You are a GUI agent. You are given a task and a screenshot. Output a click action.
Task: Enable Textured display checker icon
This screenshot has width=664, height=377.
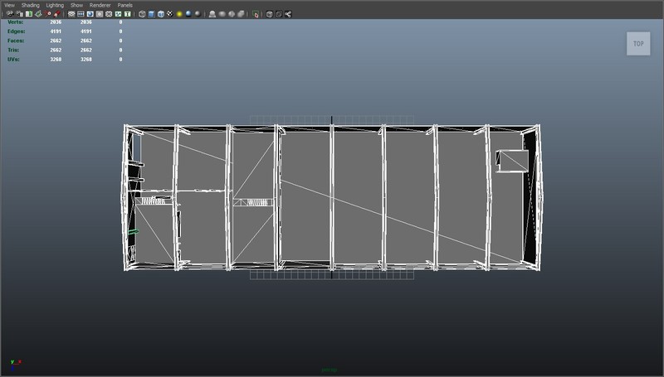[170, 14]
